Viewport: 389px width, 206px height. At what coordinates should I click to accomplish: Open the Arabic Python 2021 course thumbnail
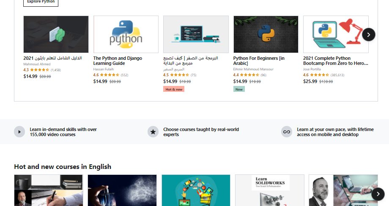56,35
